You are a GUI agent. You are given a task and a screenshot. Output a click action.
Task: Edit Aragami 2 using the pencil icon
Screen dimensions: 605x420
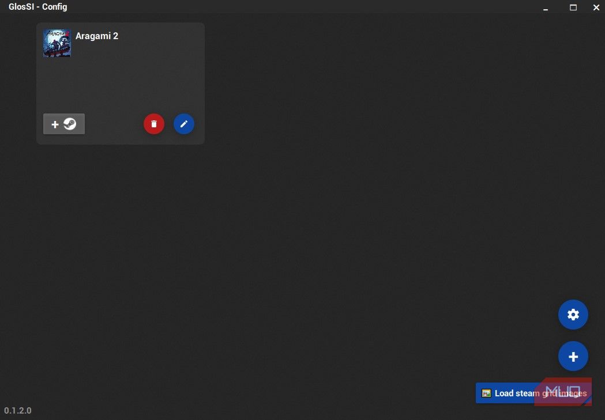click(184, 123)
